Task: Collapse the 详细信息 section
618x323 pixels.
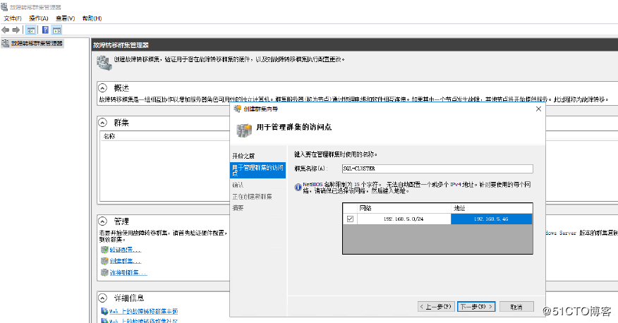Action: [x=102, y=298]
